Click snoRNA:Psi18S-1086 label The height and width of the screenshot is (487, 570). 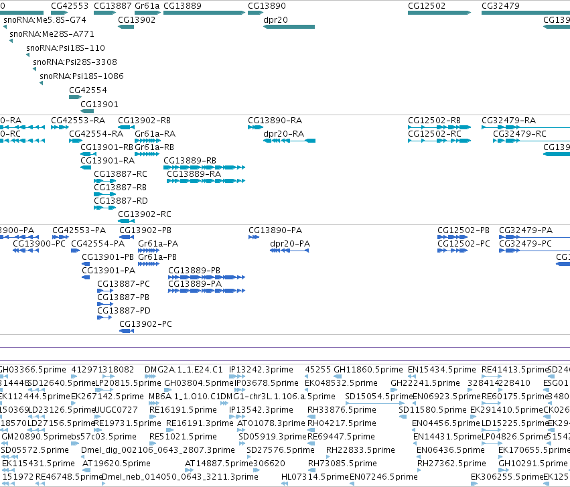[82, 76]
